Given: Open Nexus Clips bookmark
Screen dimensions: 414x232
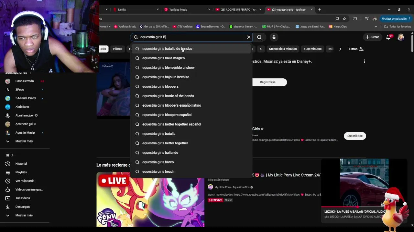Looking at the screenshot, I should point(338,27).
